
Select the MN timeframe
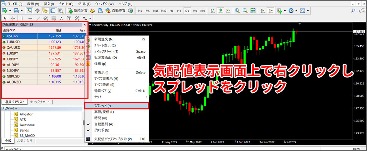[x=203, y=11]
